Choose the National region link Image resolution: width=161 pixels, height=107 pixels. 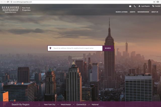tap(95, 104)
